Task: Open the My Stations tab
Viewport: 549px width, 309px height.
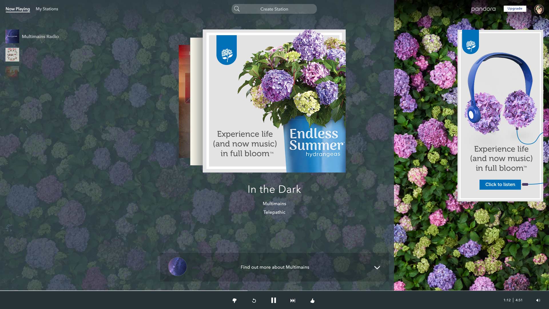Action: coord(47,9)
